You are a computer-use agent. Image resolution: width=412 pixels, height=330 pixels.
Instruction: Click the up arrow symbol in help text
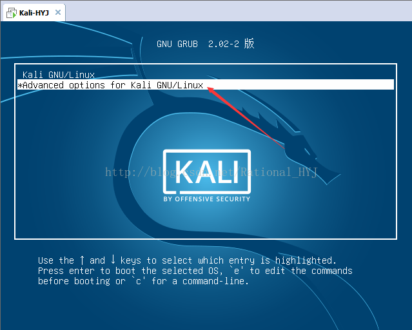point(82,260)
